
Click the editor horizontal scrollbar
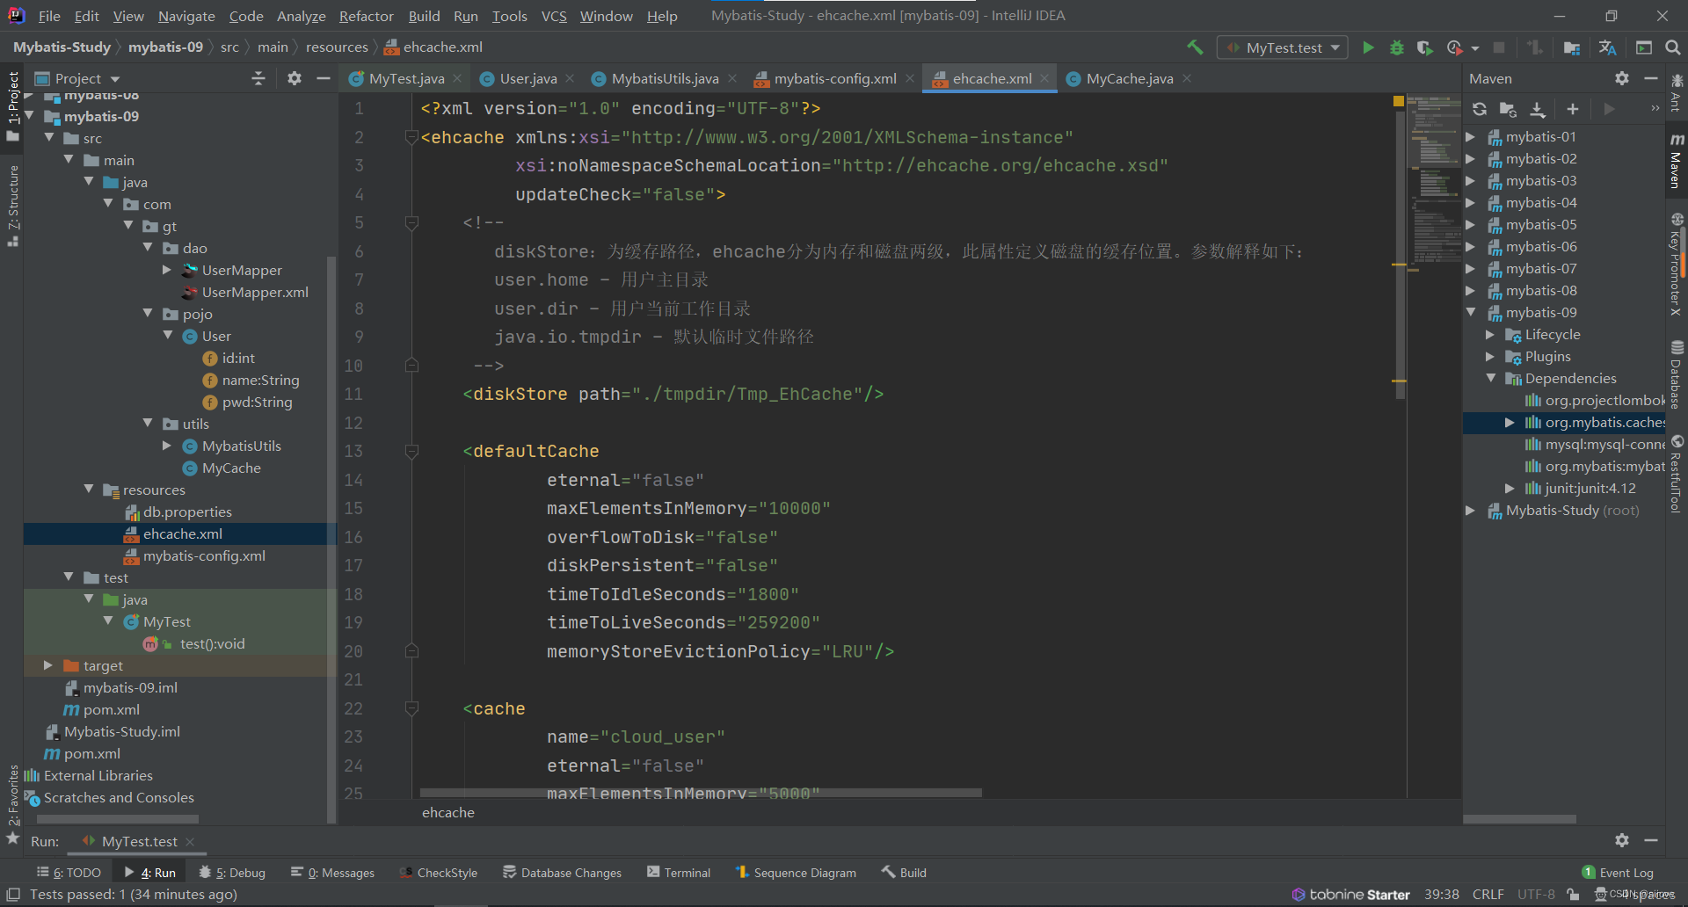click(x=701, y=792)
